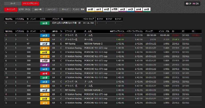Click PORSCHE 911 GT3 cup in position 6 row
Viewport: 205px width, 108px height.
point(96,60)
